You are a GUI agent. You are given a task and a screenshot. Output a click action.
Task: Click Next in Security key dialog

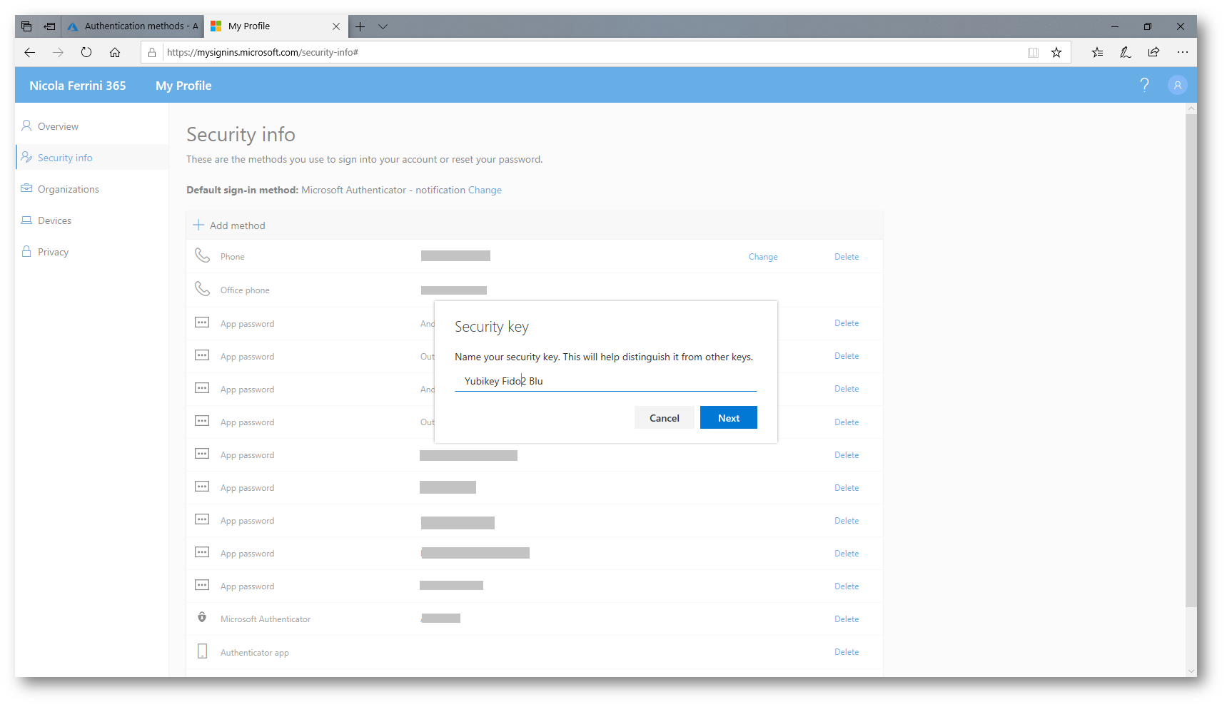pos(728,418)
